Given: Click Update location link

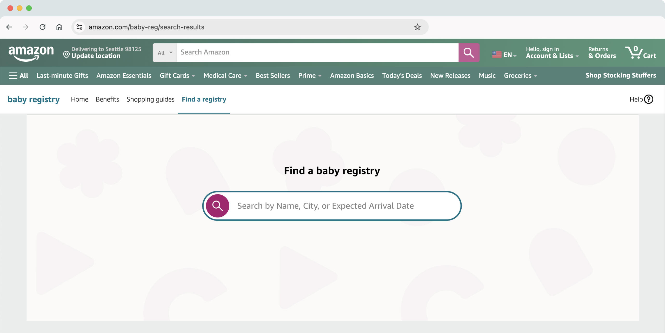Looking at the screenshot, I should pyautogui.click(x=96, y=56).
